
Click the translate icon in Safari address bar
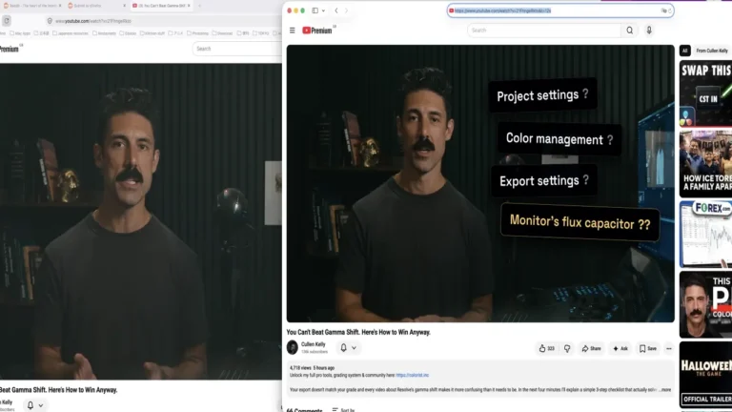pos(663,10)
